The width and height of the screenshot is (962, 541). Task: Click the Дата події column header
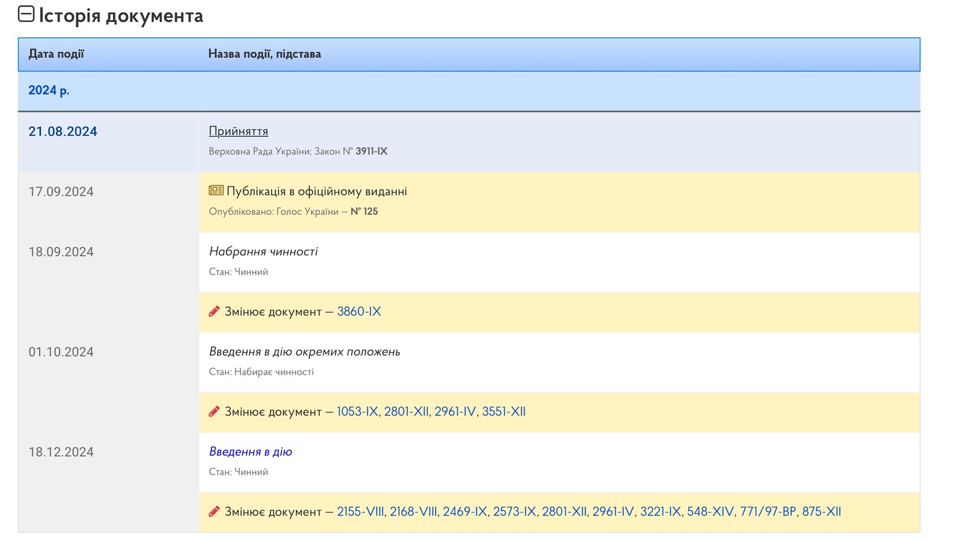pyautogui.click(x=56, y=54)
